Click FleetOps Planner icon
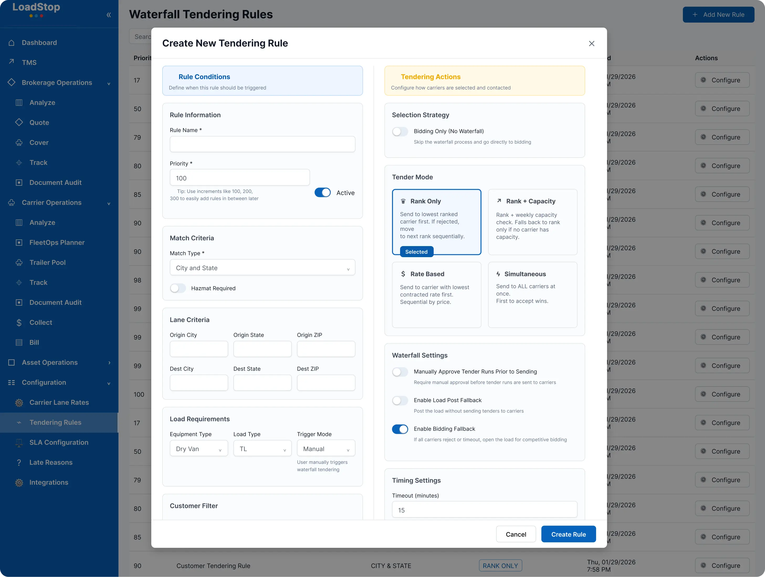 pyautogui.click(x=19, y=242)
